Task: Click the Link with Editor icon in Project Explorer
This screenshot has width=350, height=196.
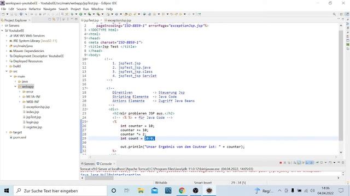Action: pyautogui.click(x=54, y=20)
